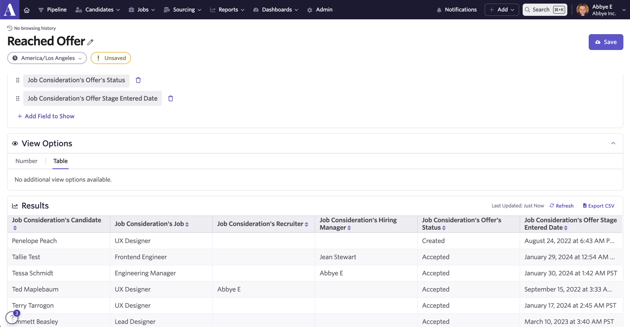630x327 pixels.
Task: Sort by Job Consideration's Recruiter column
Action: coord(306,224)
